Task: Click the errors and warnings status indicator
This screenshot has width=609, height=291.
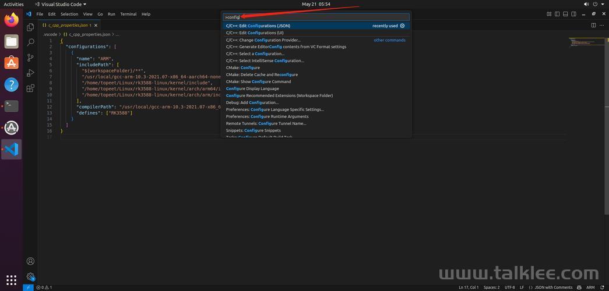Action: tap(44, 288)
